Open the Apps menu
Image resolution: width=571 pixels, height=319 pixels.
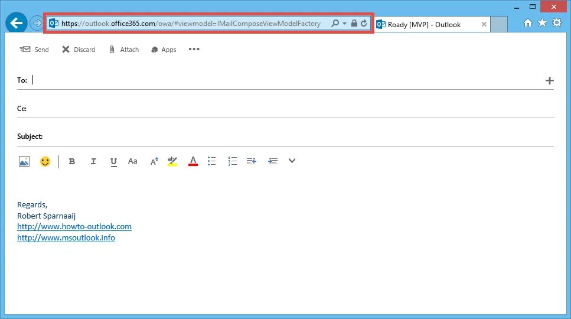(x=164, y=50)
